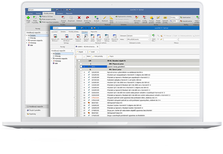The height and width of the screenshot is (154, 223).
Task: Click Uložit do šablony icon
Action: (107, 36)
